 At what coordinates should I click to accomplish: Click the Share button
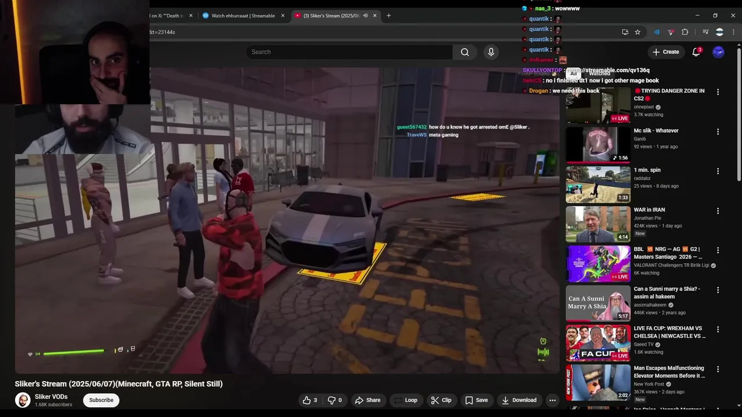click(x=368, y=400)
